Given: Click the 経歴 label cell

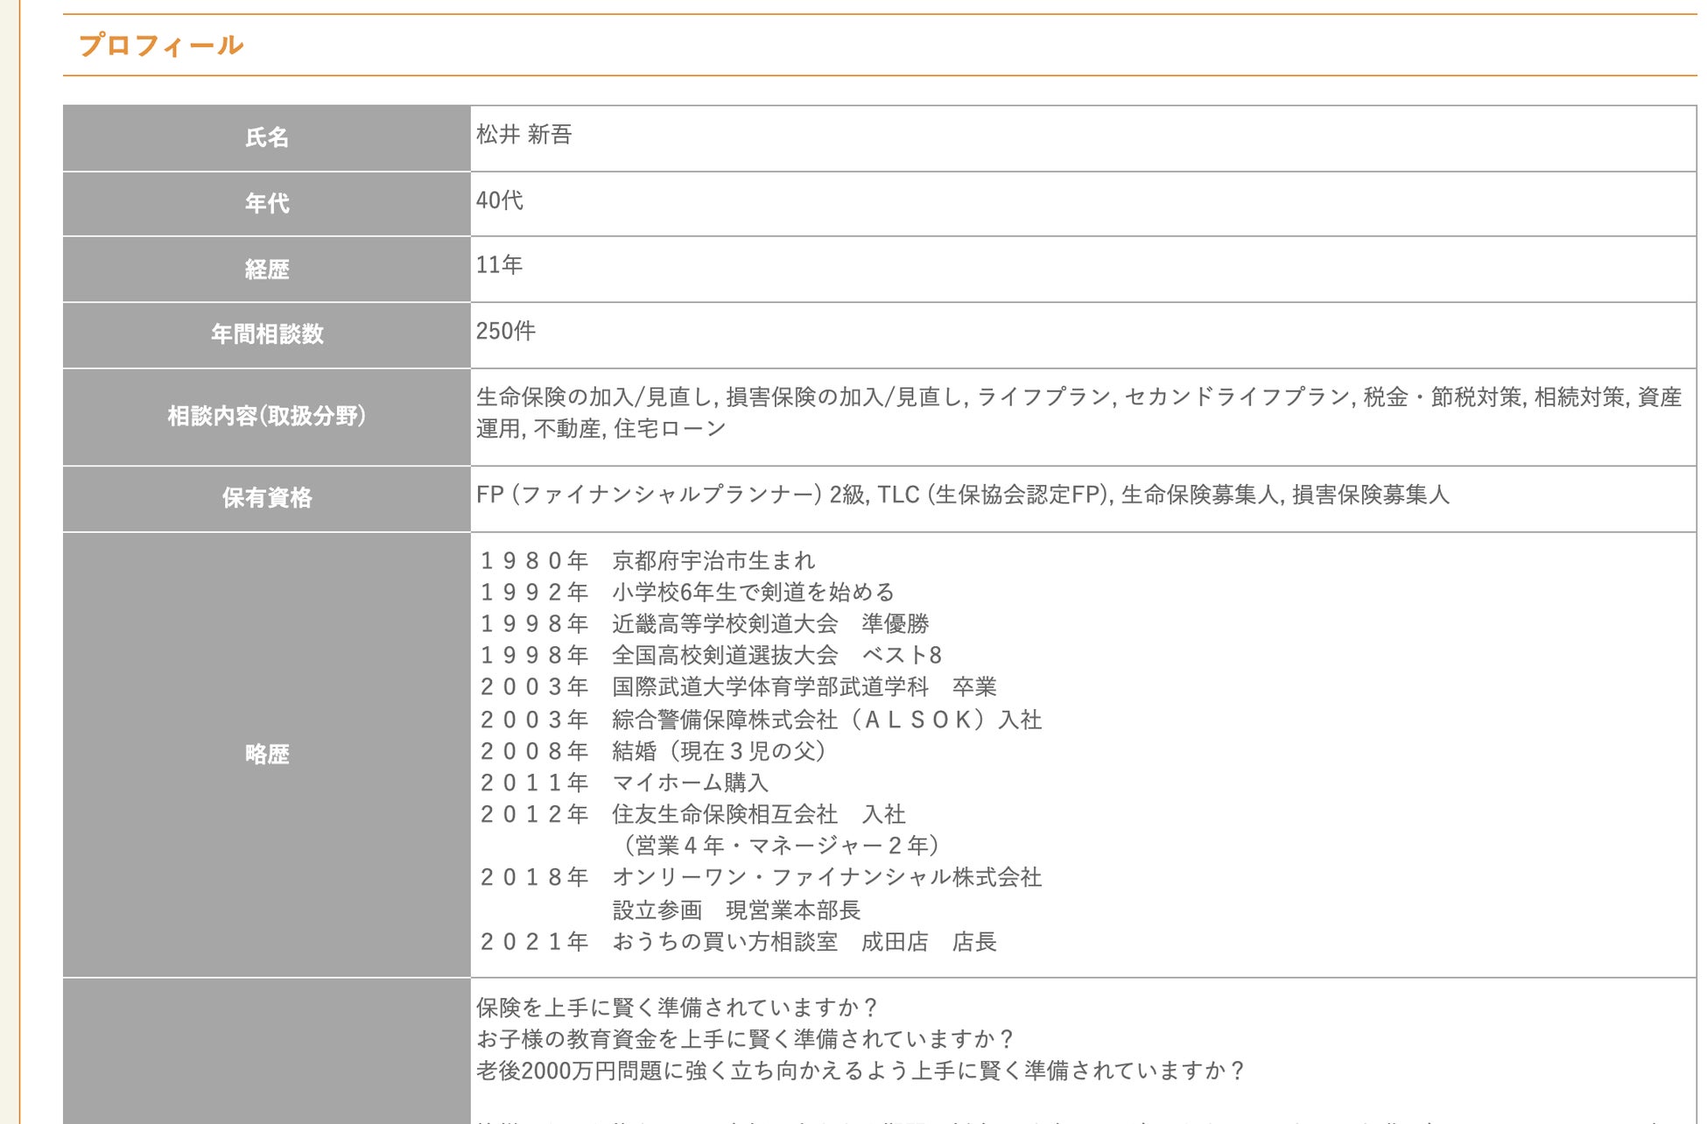Looking at the screenshot, I should click(266, 270).
